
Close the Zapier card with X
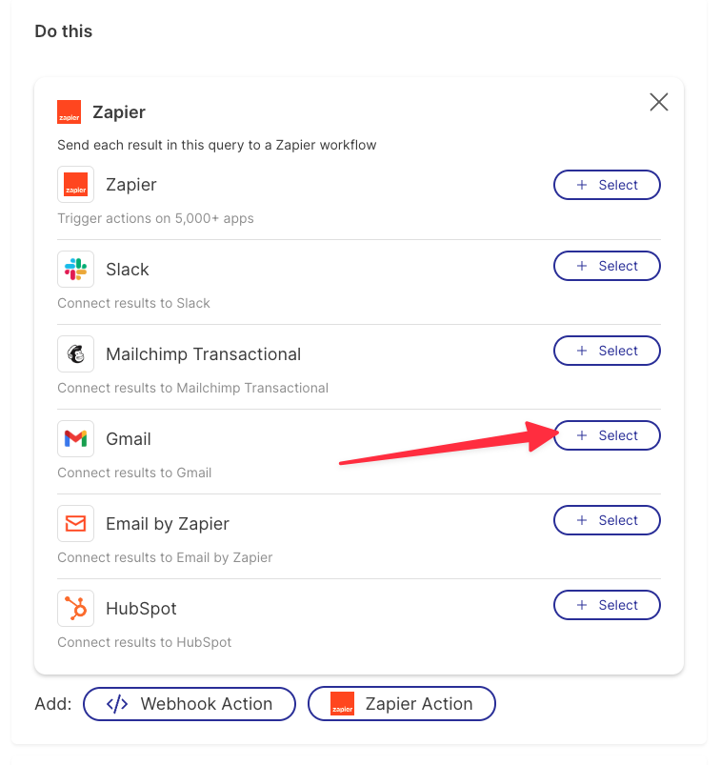(658, 103)
